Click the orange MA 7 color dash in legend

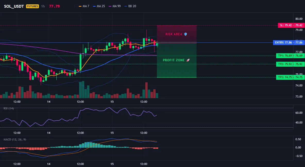click(80, 6)
